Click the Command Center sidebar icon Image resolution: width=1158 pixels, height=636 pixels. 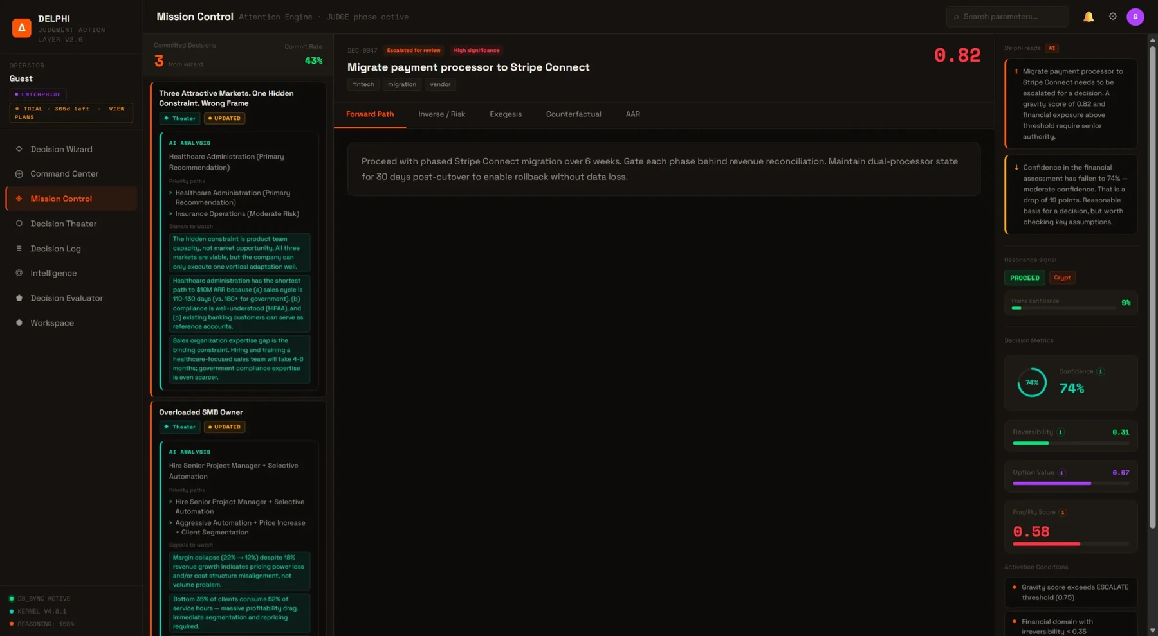click(x=19, y=174)
